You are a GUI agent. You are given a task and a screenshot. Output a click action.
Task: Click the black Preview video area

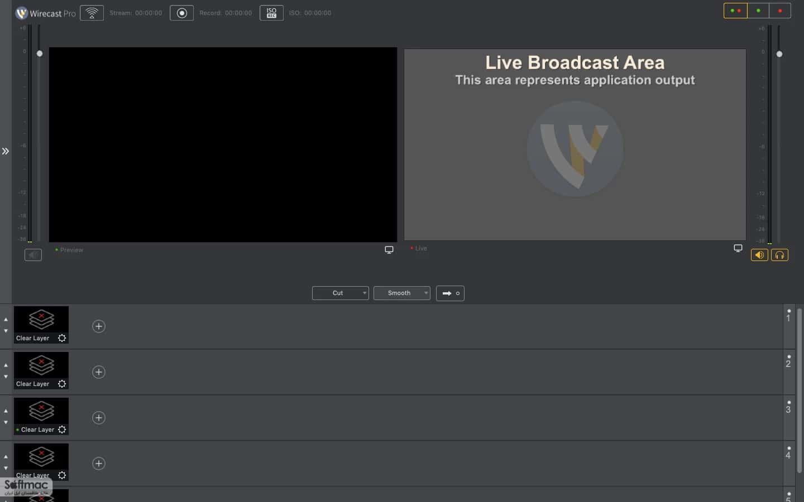click(223, 144)
